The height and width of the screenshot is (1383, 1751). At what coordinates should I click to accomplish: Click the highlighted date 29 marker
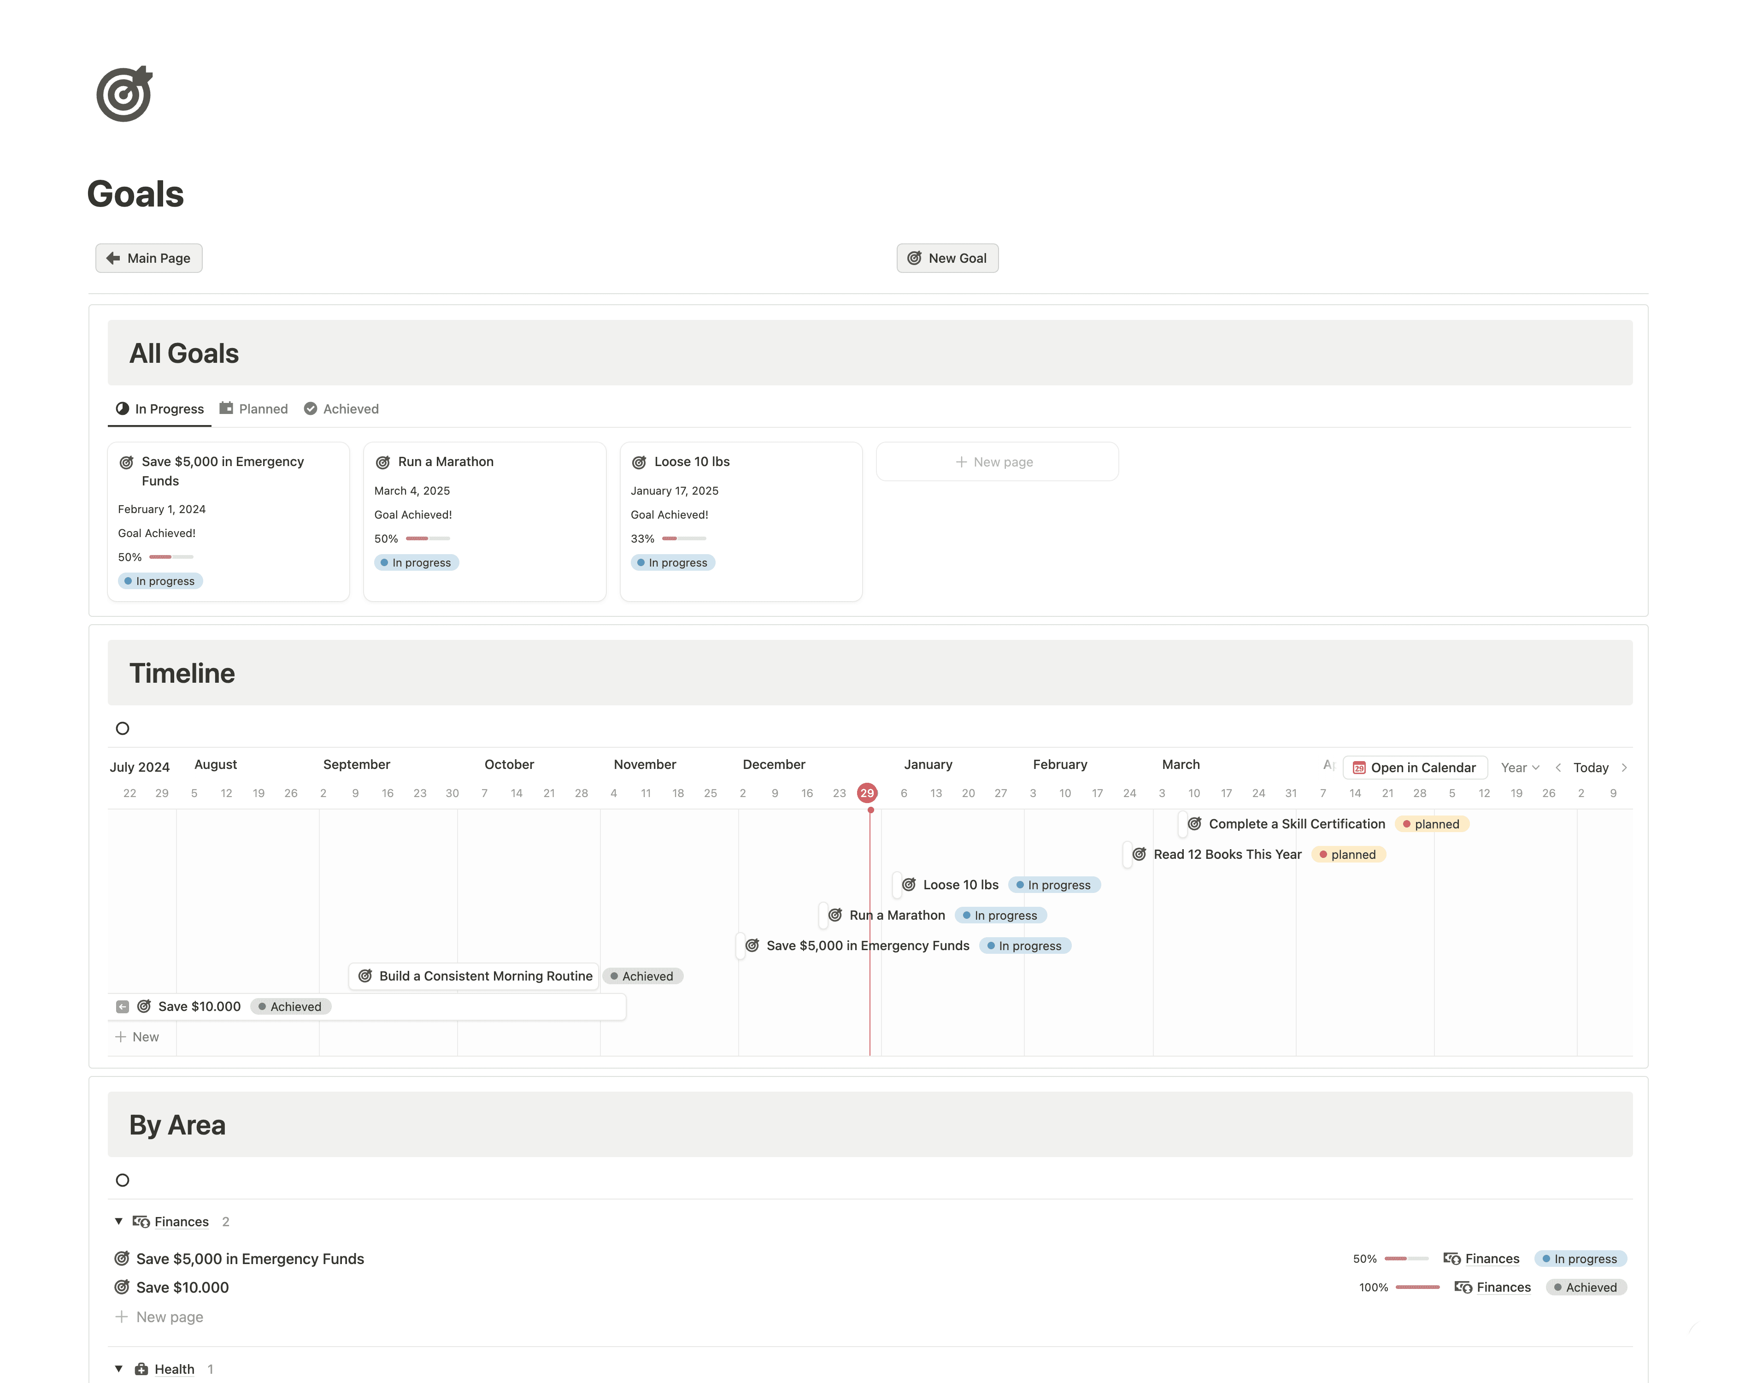click(867, 793)
